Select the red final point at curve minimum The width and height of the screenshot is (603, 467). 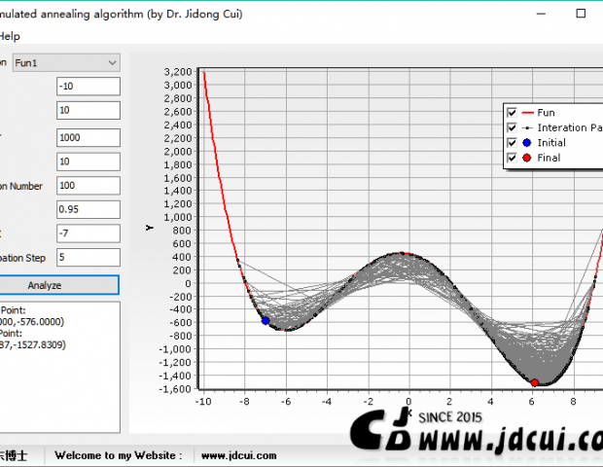coord(535,382)
